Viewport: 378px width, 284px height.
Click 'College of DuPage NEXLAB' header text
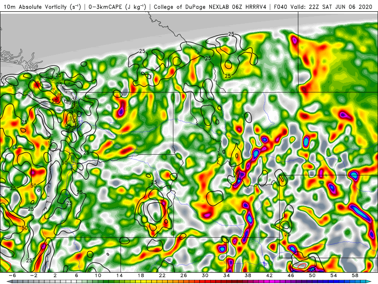[x=192, y=7]
